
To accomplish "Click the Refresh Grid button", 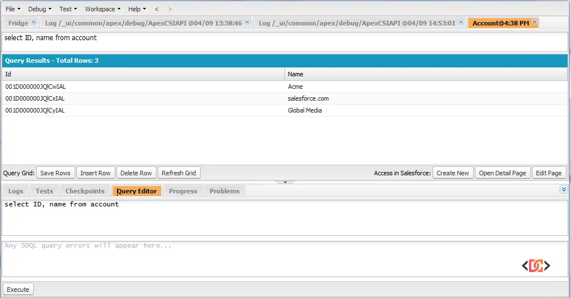I will click(179, 173).
